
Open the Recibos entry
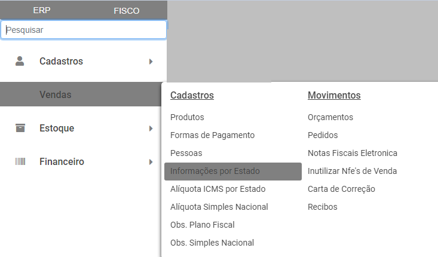pos(323,207)
